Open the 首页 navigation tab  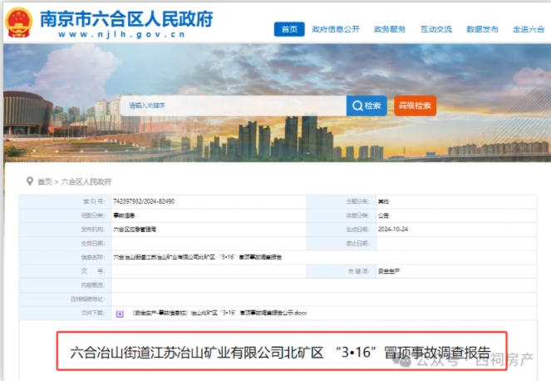[289, 29]
